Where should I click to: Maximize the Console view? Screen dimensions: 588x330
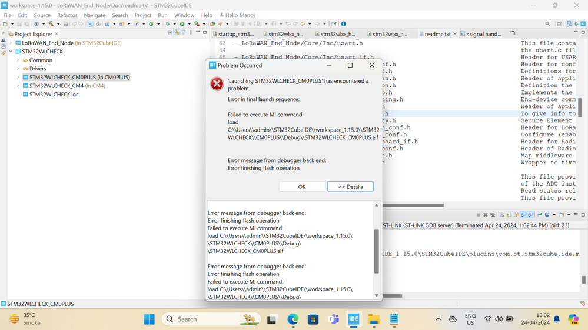pos(583,215)
